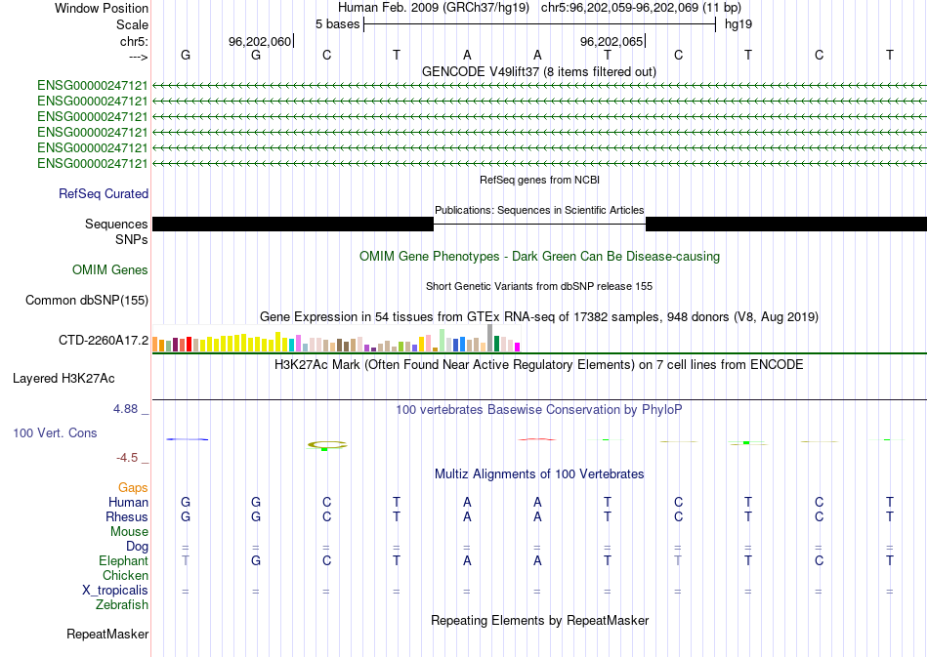Click the RepeatMasker track label
Image resolution: width=928 pixels, height=657 pixels.
pyautogui.click(x=107, y=635)
